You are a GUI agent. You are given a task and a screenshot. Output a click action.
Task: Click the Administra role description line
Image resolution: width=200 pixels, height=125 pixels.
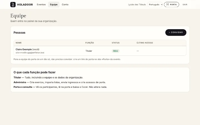tap(59, 82)
